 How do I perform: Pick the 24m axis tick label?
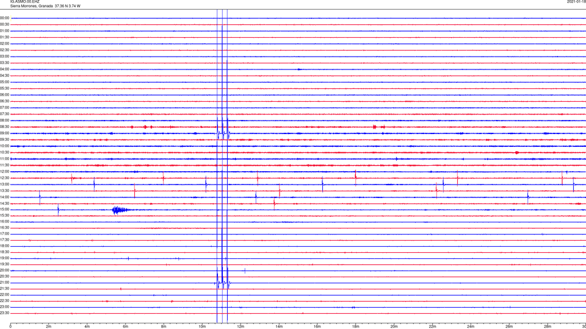click(471, 327)
